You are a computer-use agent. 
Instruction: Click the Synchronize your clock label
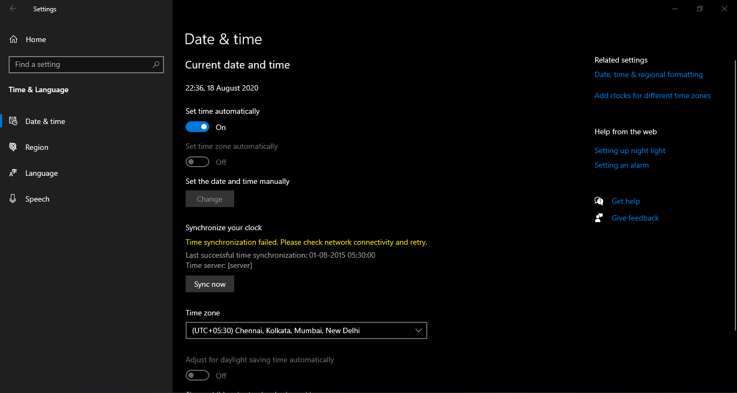pos(224,227)
